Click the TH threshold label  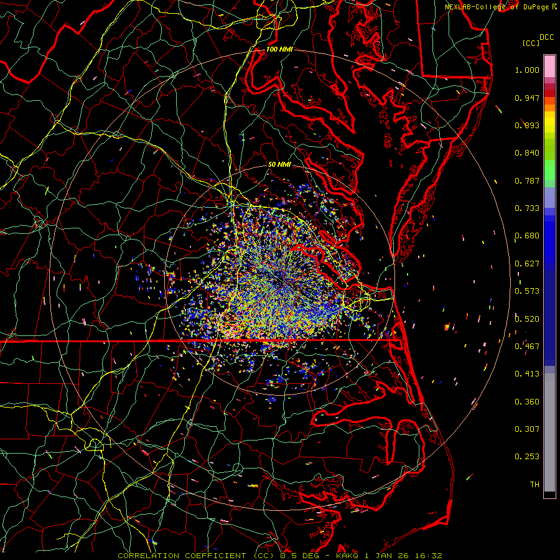click(x=534, y=484)
